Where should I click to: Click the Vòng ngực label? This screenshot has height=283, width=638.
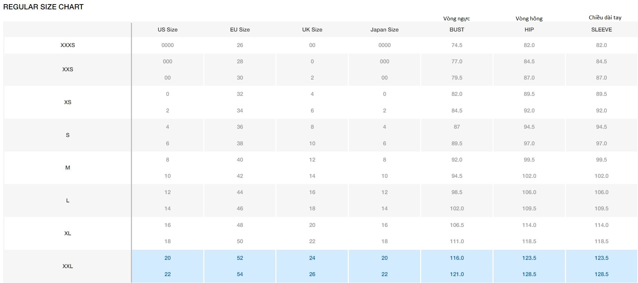tap(457, 19)
